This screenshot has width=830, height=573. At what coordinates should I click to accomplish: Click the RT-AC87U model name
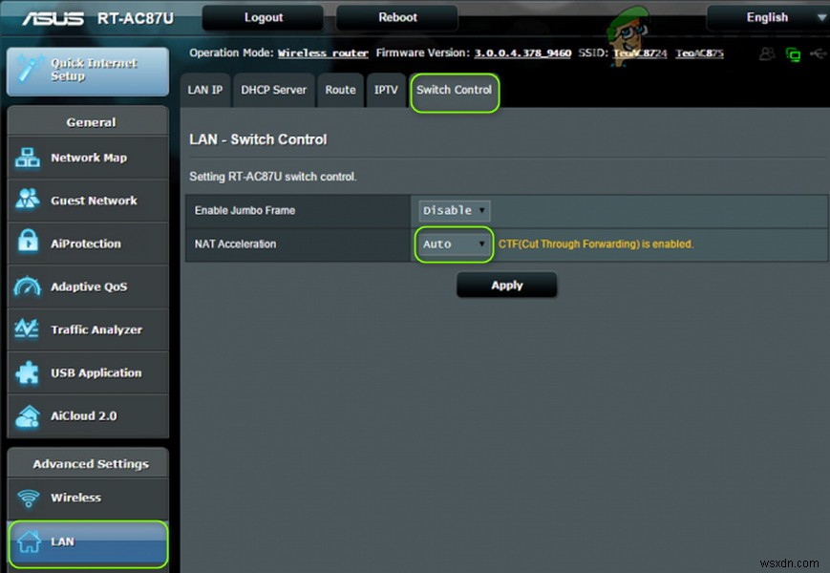pyautogui.click(x=136, y=18)
